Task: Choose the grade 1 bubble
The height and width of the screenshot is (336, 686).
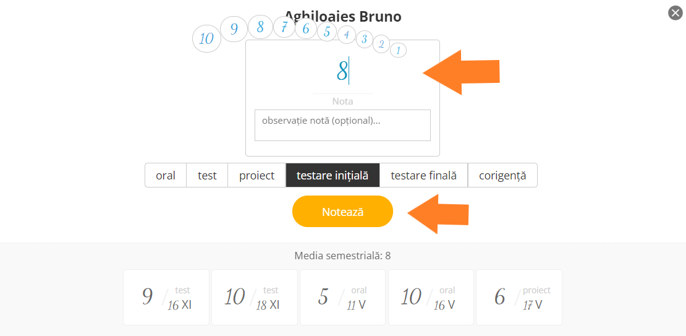Action: (398, 50)
